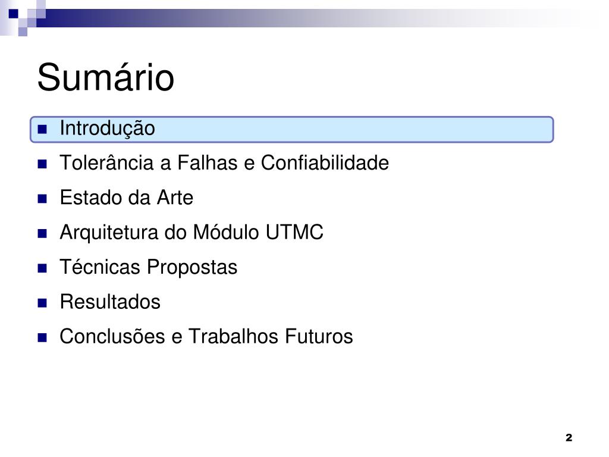The width and height of the screenshot is (609, 457).
Task: Click bullet icon beside Arquitetura do Módulo UTMC
Action: point(42,233)
